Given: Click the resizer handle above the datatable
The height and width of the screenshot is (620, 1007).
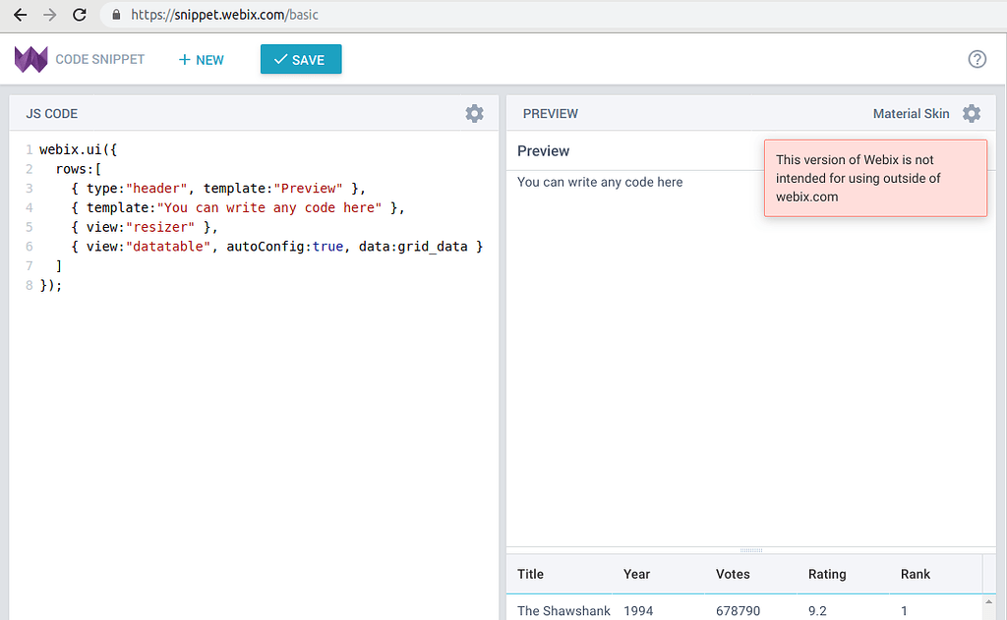Looking at the screenshot, I should tap(750, 550).
